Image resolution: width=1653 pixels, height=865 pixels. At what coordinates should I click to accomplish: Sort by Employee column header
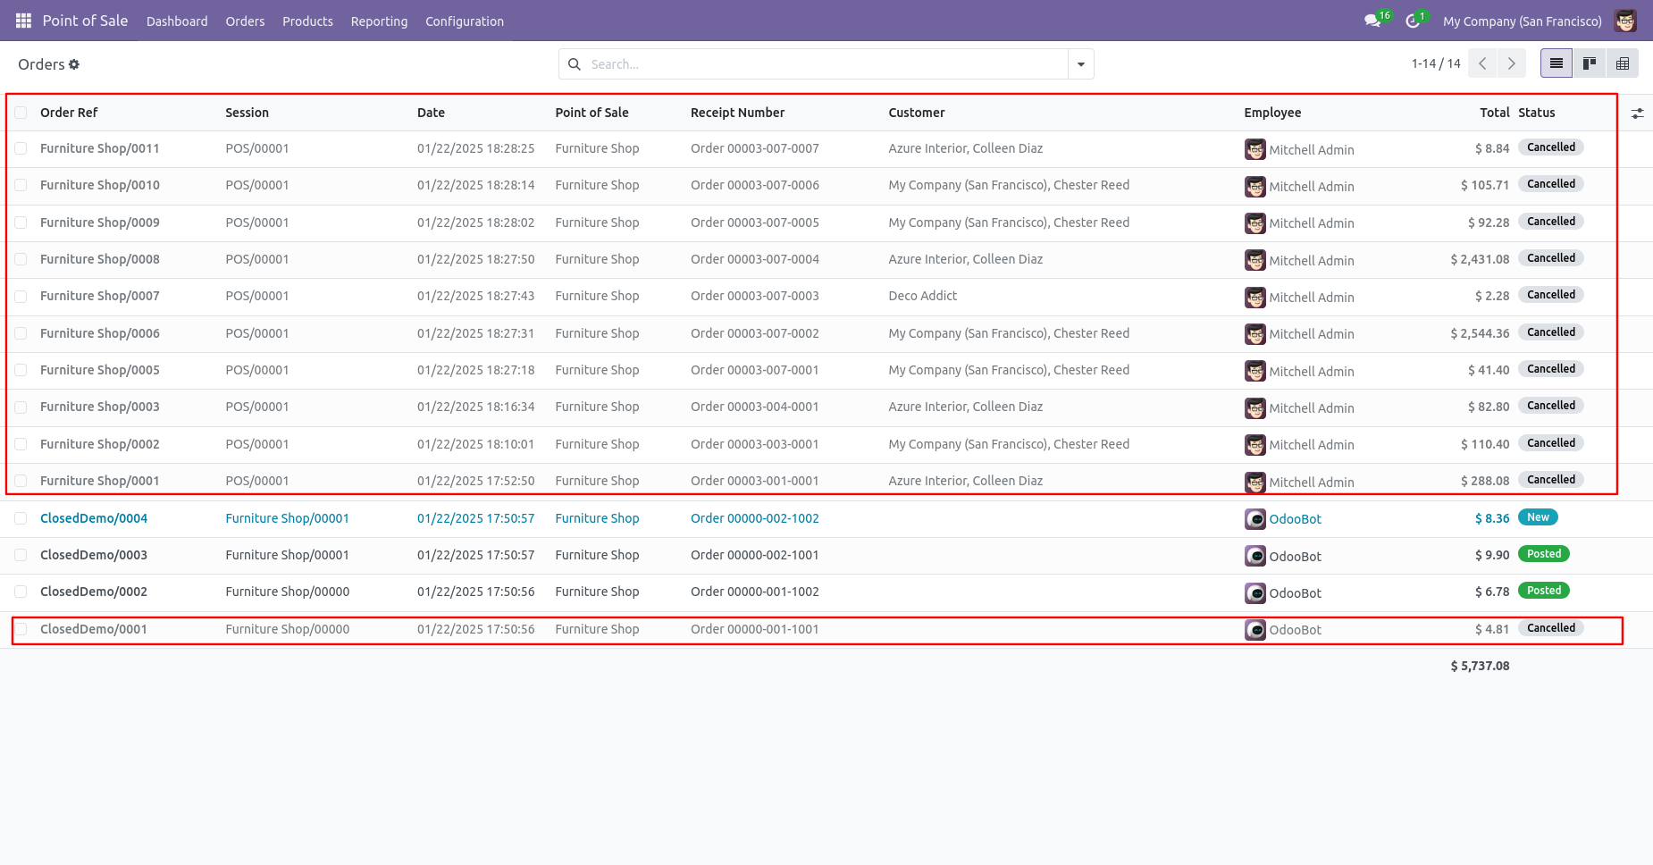point(1272,113)
